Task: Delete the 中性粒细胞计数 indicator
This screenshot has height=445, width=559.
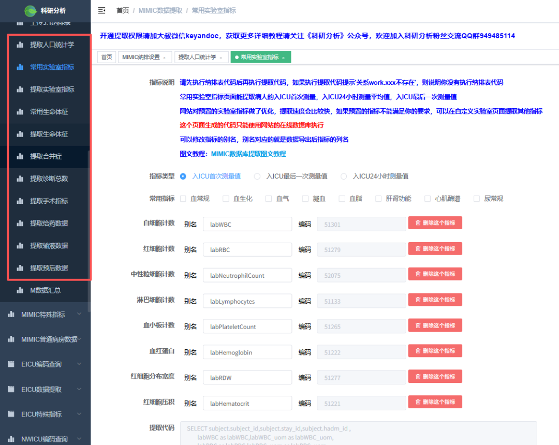Action: [435, 274]
